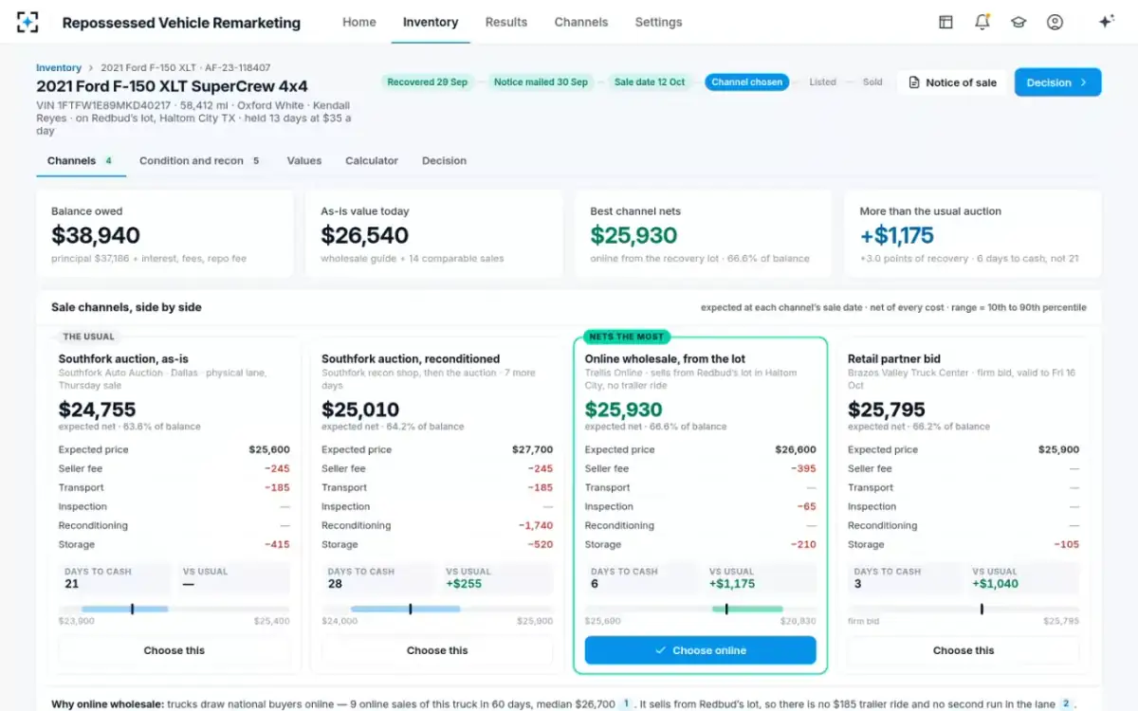Viewport: 1138px width, 711px height.
Task: Switch to the Channels 4 tab
Action: click(82, 161)
